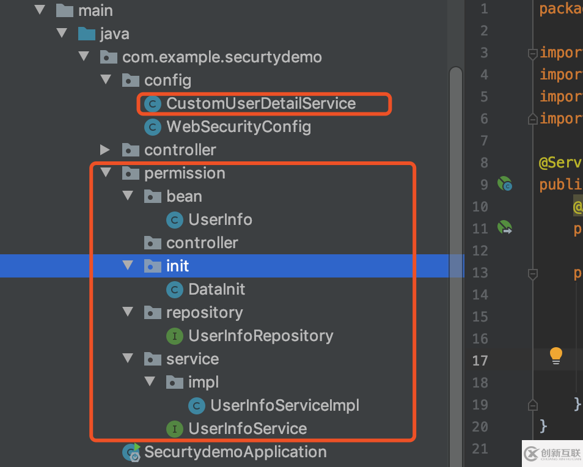Image resolution: width=583 pixels, height=467 pixels.
Task: Toggle the code fold marker on line 13
Action: [532, 274]
